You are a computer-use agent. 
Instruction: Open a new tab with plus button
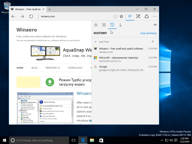[50, 9]
